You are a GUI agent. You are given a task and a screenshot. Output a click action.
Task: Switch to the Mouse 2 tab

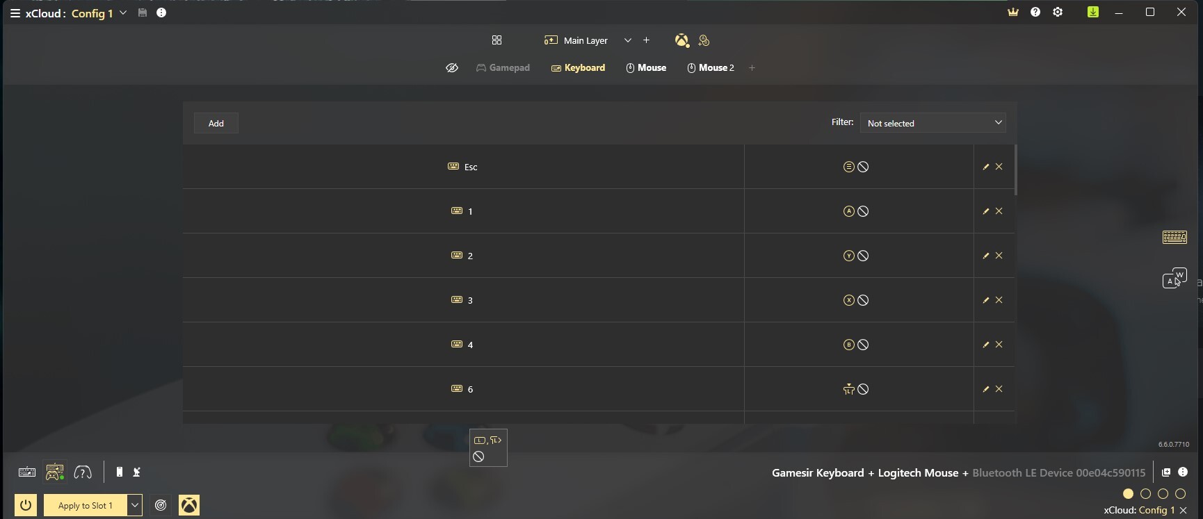[711, 67]
